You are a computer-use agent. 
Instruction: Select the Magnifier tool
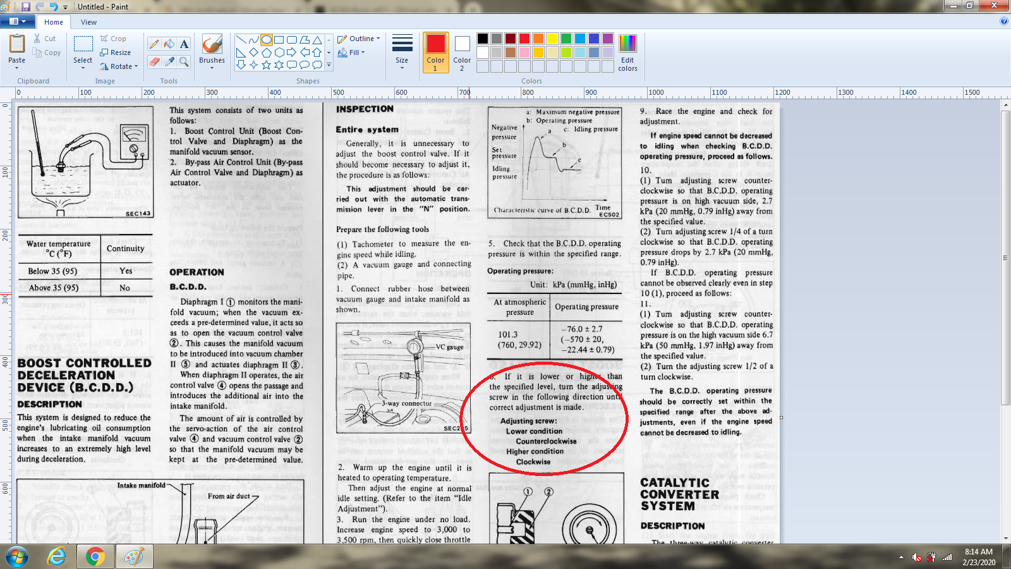184,61
